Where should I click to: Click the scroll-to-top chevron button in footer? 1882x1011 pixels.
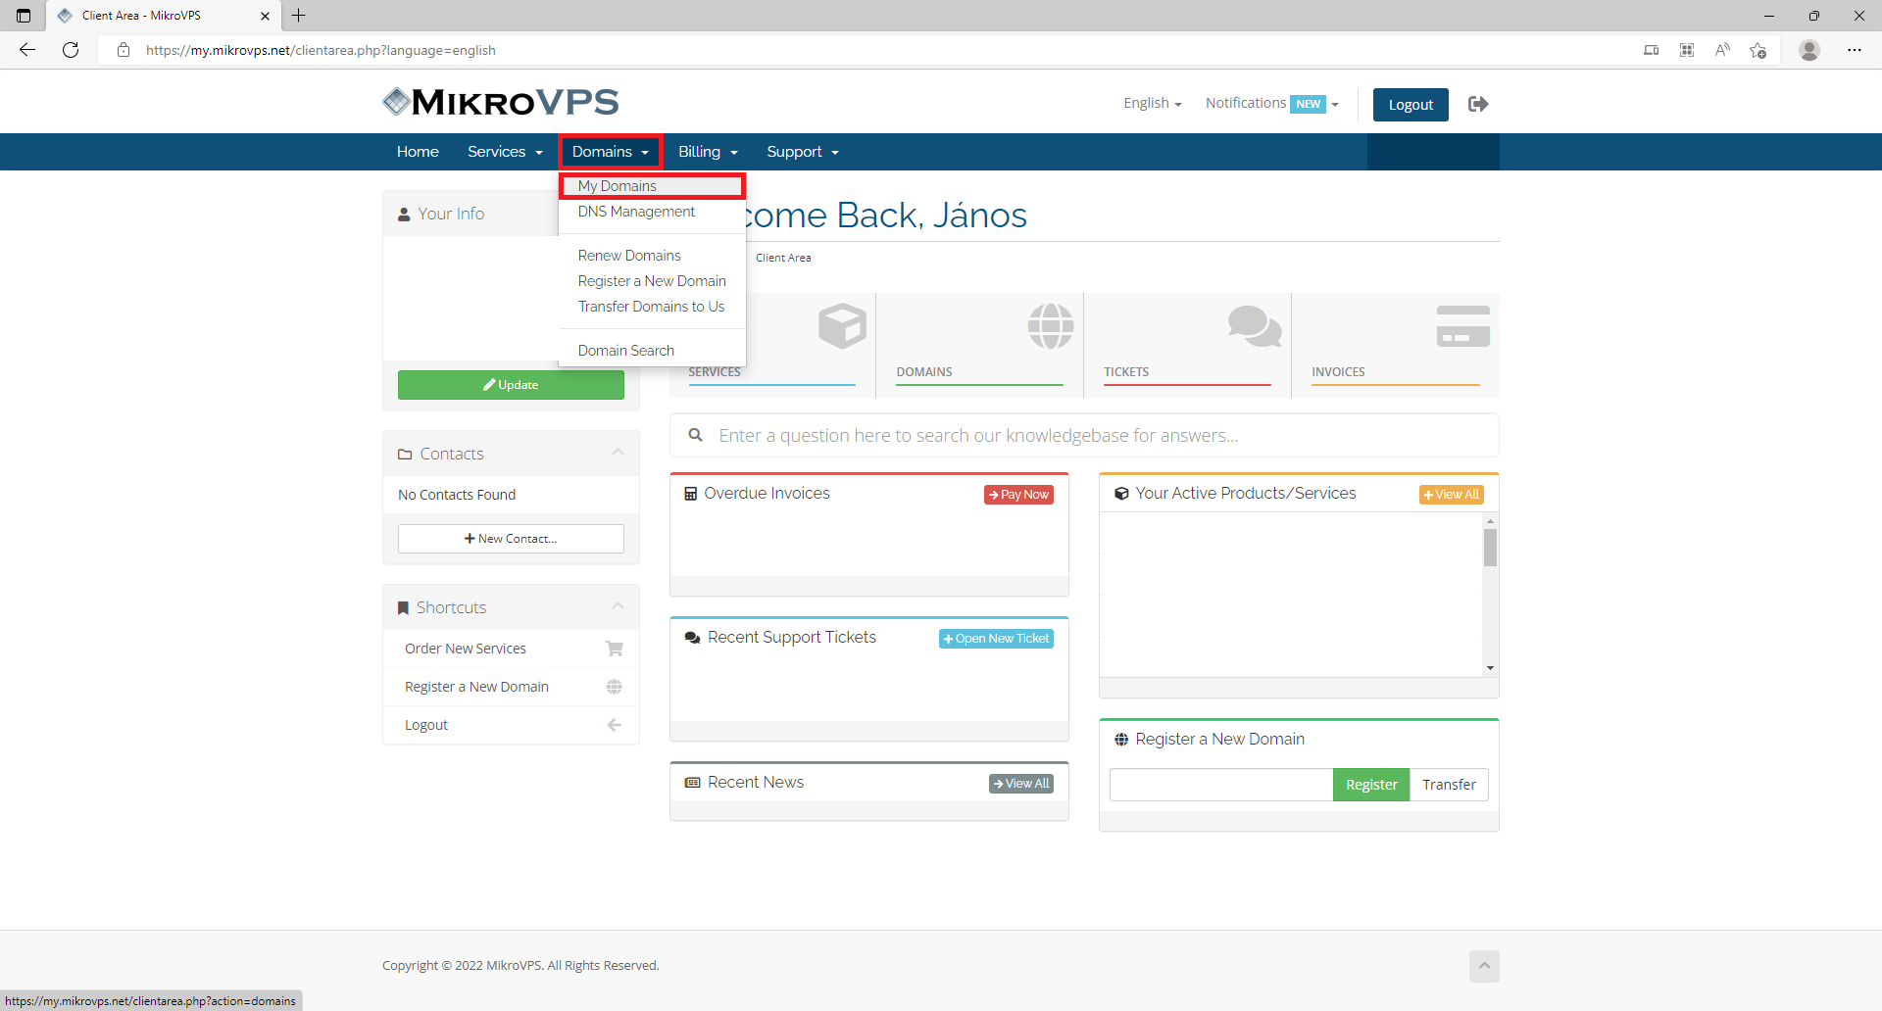coord(1484,966)
